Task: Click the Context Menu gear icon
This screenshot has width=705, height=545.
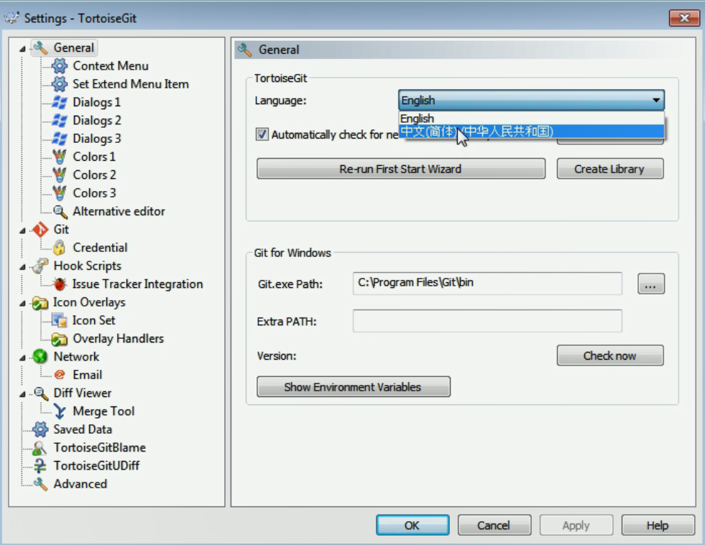Action: coord(60,65)
